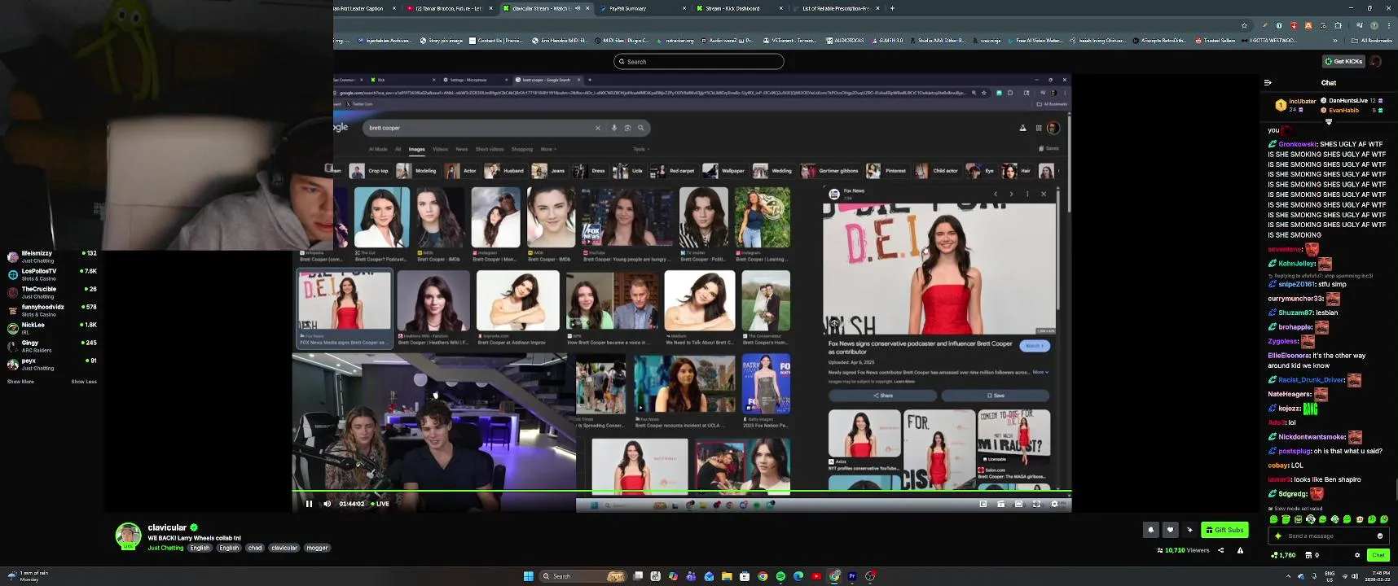This screenshot has width=1398, height=586.
Task: Expand the hidden bookmarks overflow chevron
Action: pos(1335,40)
